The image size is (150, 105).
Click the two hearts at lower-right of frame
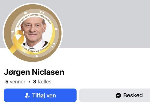53,45
